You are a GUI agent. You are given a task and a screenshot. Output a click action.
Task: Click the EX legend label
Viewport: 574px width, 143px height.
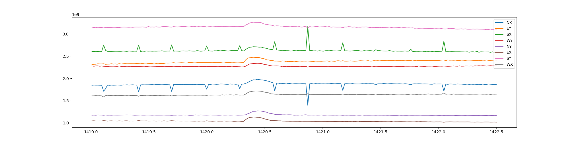click(509, 53)
